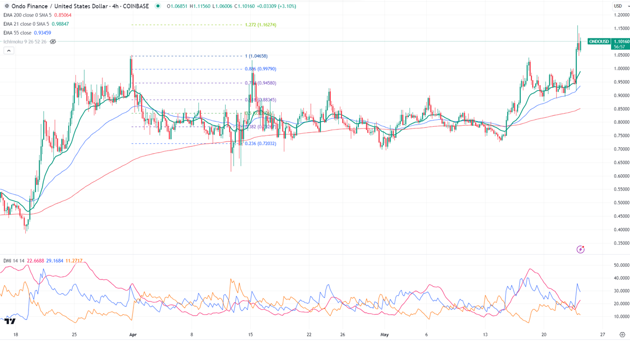This screenshot has height=341, width=630.
Task: Click Fibonacci level label 1.272 (1.16274)
Action: tap(260, 25)
